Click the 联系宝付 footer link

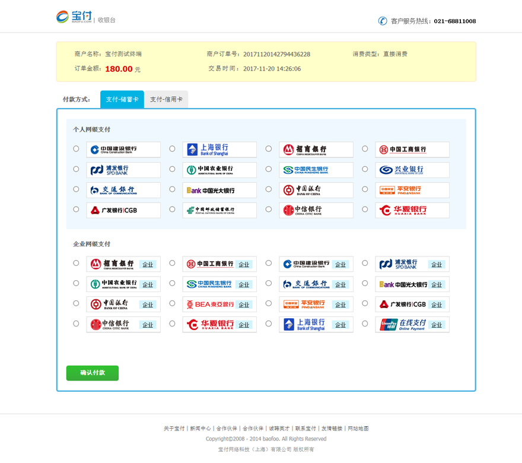coord(305,429)
